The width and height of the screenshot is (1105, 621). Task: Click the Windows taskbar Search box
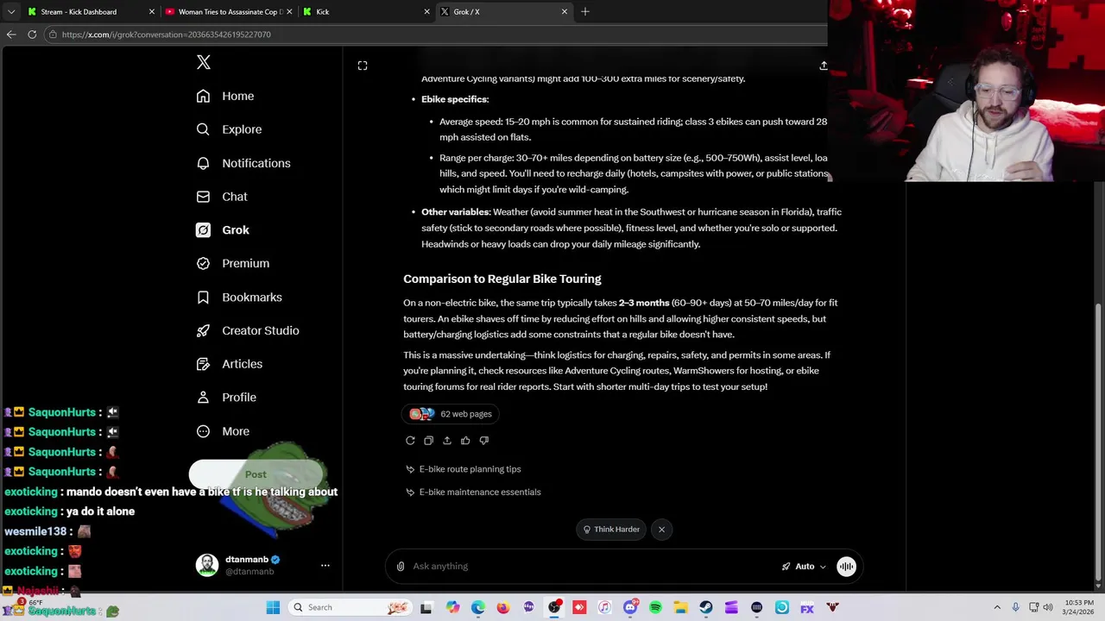point(349,607)
